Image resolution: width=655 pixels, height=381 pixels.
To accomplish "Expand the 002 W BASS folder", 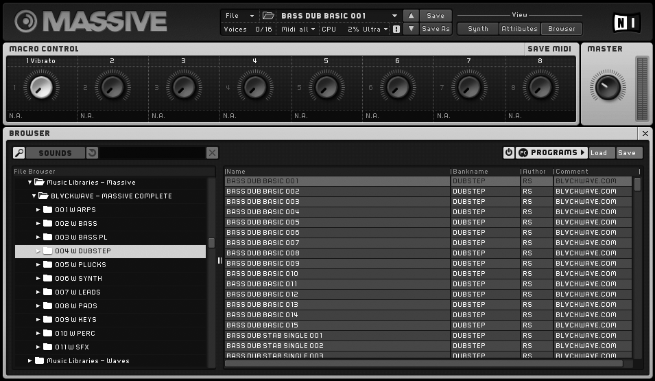I will pos(38,224).
